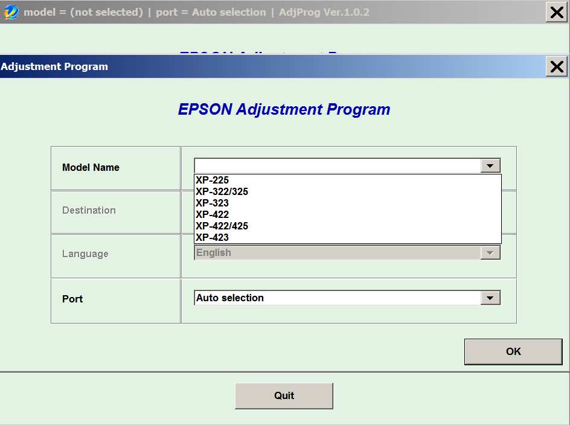Click the Port label

point(72,299)
